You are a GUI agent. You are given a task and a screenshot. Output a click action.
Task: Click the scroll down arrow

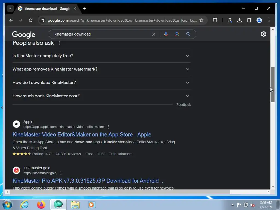(x=273, y=187)
